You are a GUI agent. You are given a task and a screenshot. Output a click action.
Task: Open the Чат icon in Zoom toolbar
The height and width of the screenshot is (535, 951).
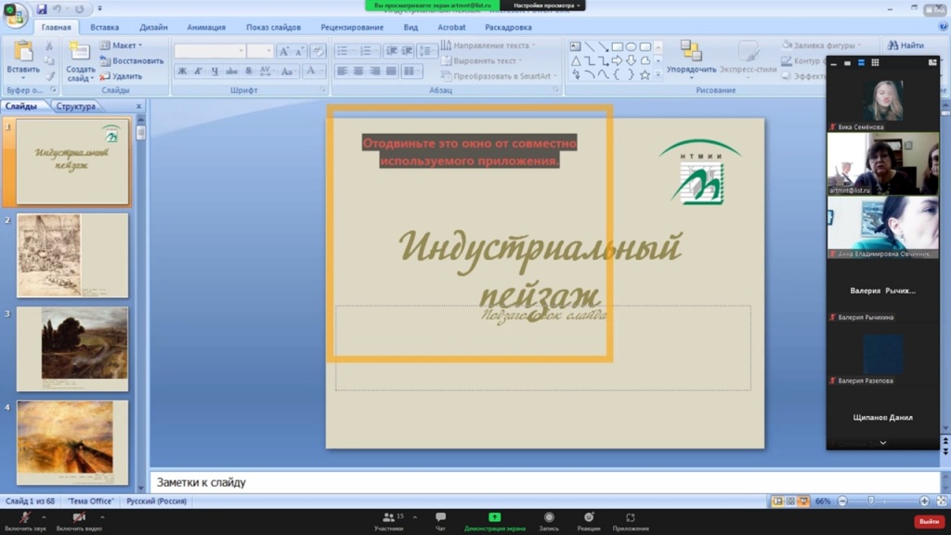point(440,517)
